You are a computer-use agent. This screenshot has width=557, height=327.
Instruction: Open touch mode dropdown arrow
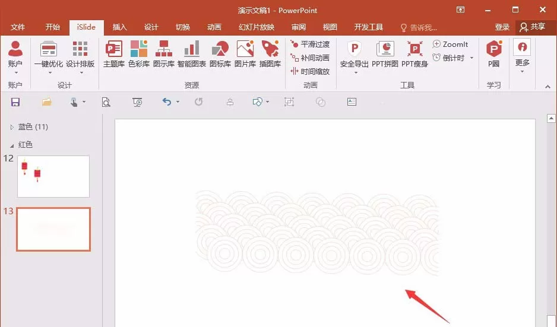(84, 102)
